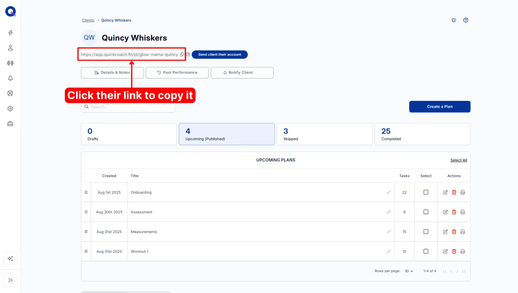Screen dimensions: 518x293
Task: Delete the Workout 1 plan via trash icon
Action: click(x=454, y=252)
